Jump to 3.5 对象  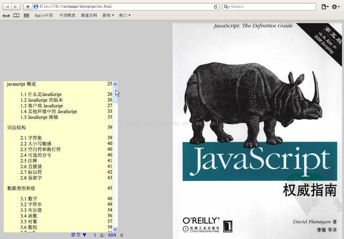[x=29, y=222]
